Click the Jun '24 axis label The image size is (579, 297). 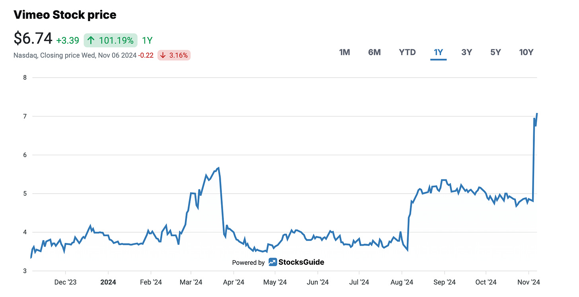tap(317, 282)
